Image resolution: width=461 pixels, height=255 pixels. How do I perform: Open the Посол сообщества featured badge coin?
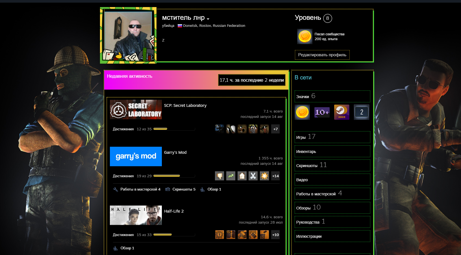click(305, 36)
